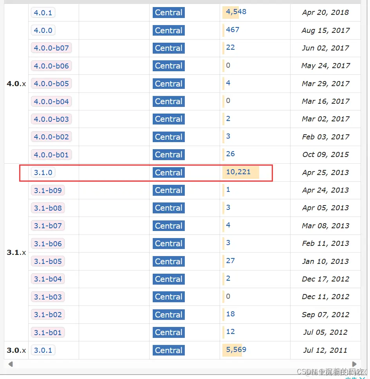Open the 10,221 usages count
This screenshot has height=379, width=370.
[x=238, y=171]
